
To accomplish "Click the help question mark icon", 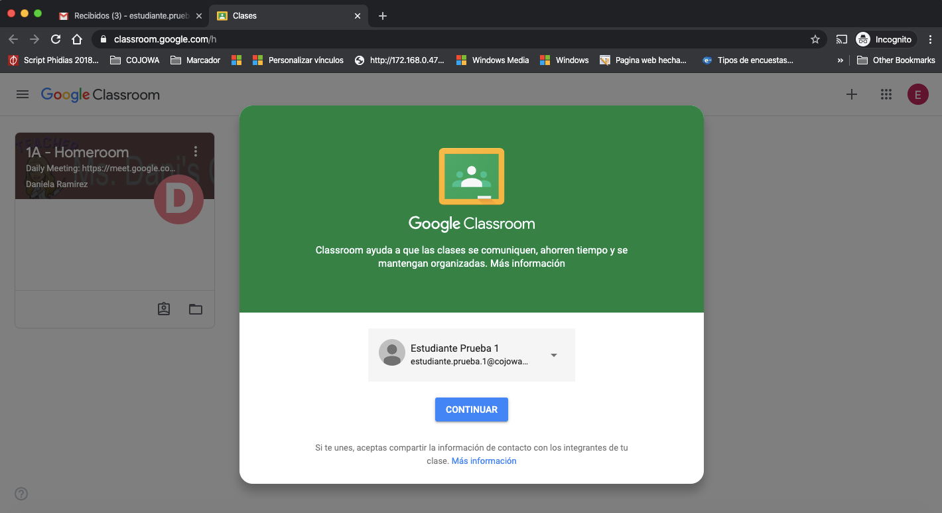I will tap(21, 494).
